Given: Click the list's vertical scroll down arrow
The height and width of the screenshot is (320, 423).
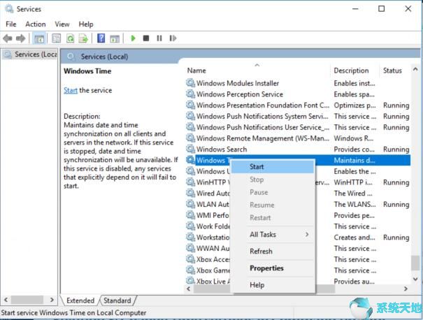Looking at the screenshot, I should tap(415, 279).
